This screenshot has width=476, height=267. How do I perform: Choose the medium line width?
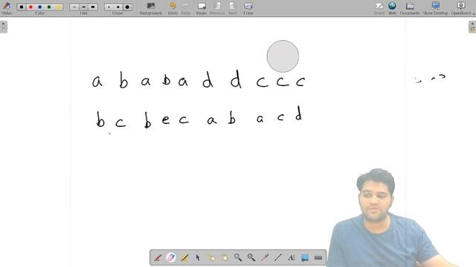point(83,7)
